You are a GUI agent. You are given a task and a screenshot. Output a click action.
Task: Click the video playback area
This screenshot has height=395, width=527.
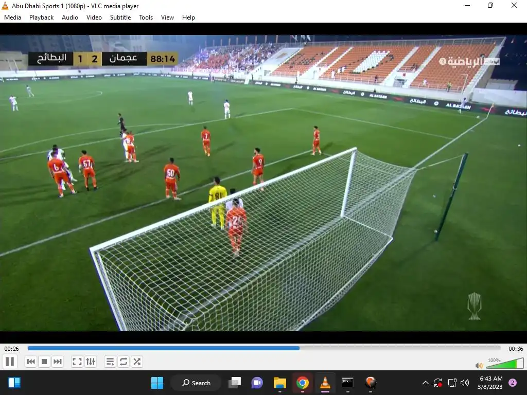point(263,183)
